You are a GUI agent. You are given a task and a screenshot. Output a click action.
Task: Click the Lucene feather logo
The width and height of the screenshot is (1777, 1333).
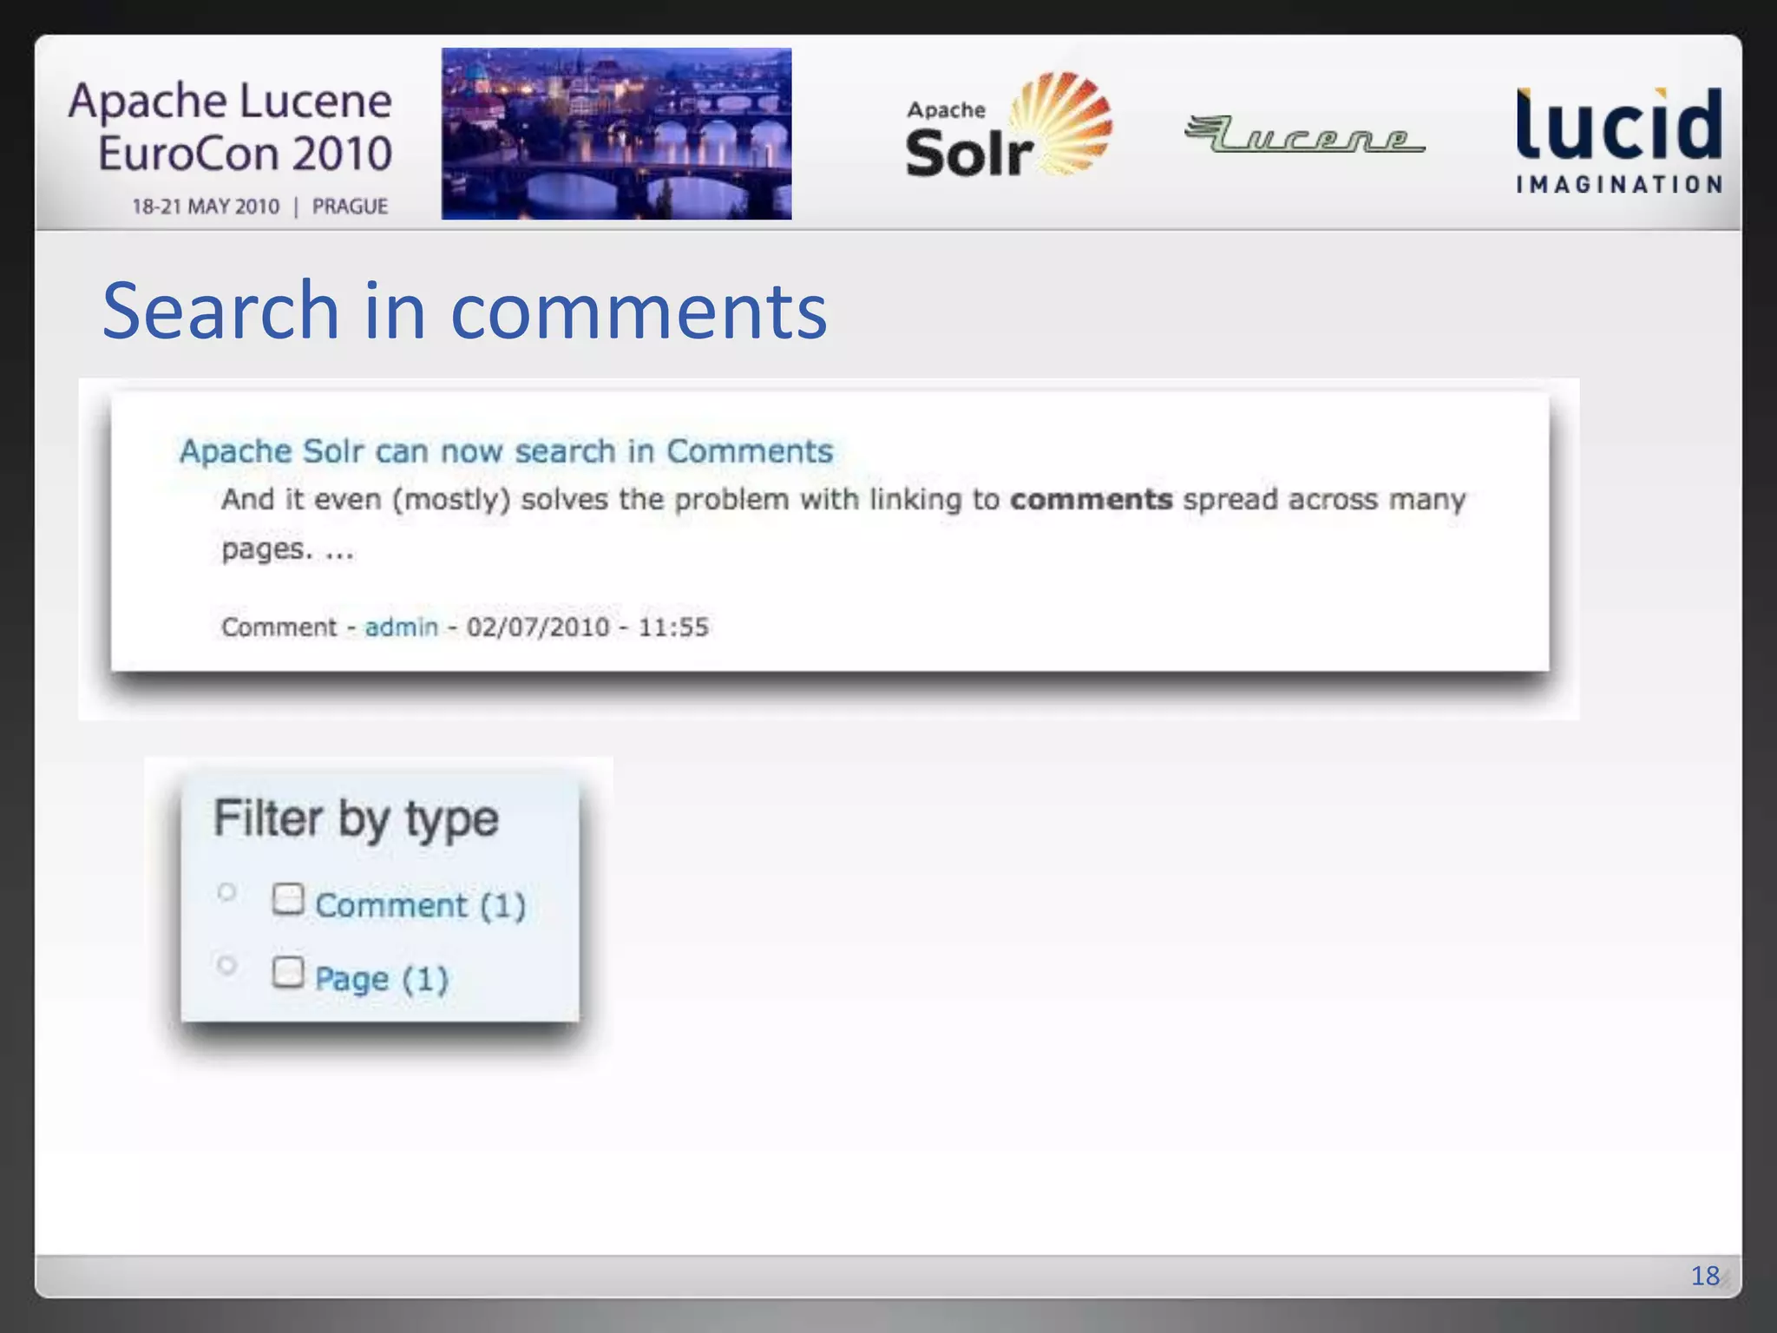point(1304,135)
